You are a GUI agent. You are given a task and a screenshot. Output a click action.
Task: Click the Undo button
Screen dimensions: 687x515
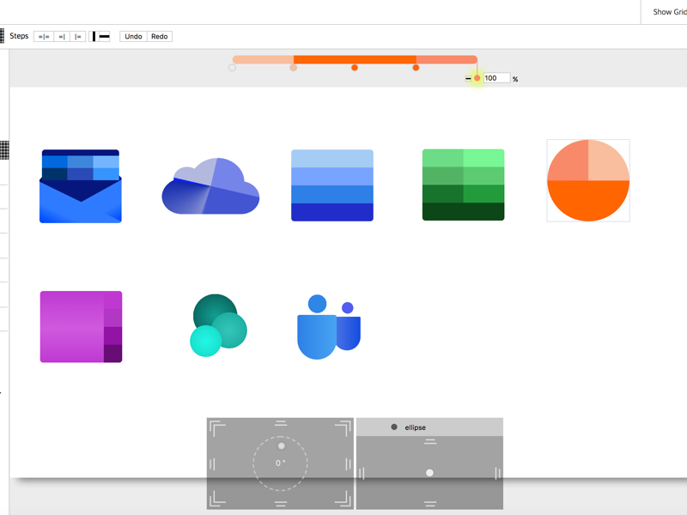(x=133, y=36)
